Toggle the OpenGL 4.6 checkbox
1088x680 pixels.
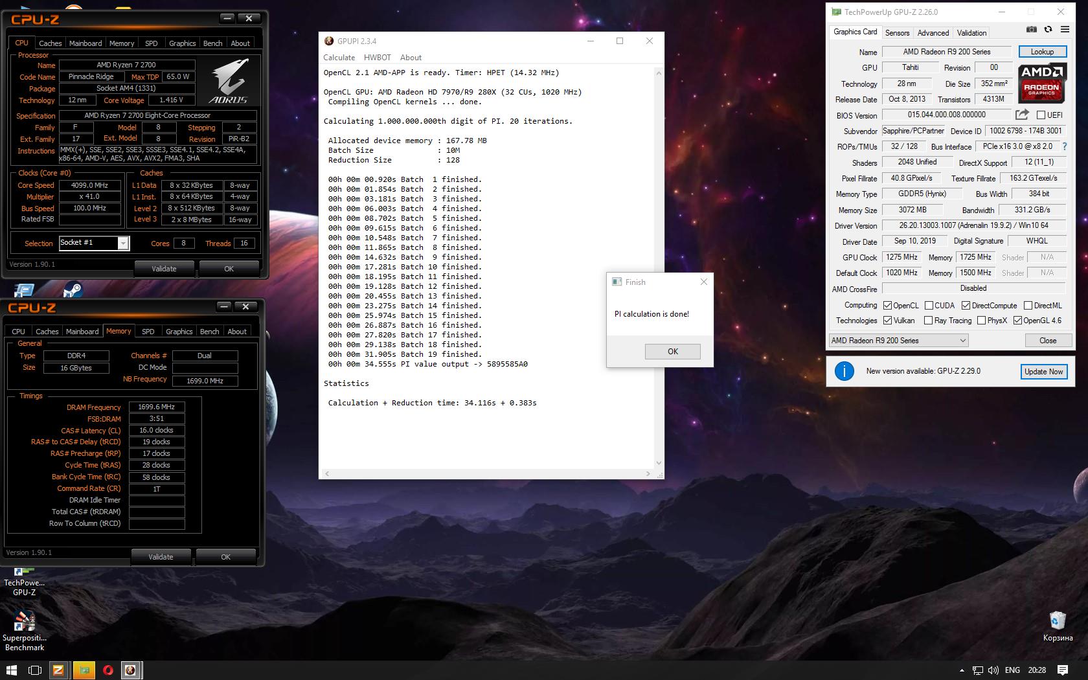click(x=1017, y=321)
